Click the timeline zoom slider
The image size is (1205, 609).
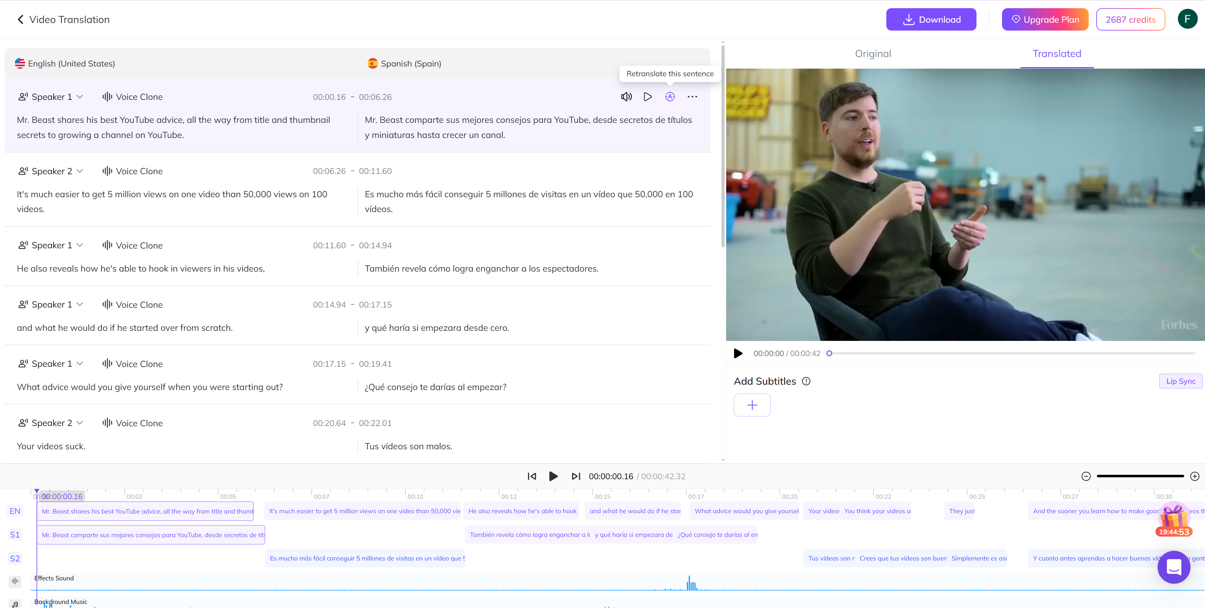(1140, 476)
